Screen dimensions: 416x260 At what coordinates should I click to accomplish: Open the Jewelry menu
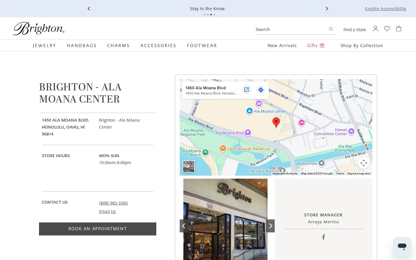pyautogui.click(x=44, y=46)
